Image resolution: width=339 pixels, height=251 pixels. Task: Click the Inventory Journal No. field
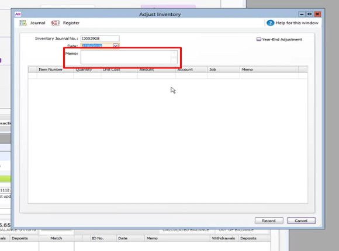coord(100,39)
